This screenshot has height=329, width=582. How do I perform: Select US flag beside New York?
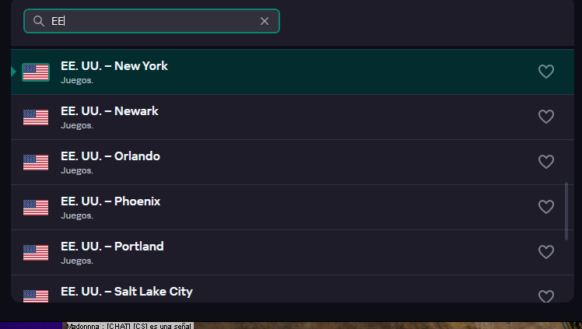pos(36,72)
